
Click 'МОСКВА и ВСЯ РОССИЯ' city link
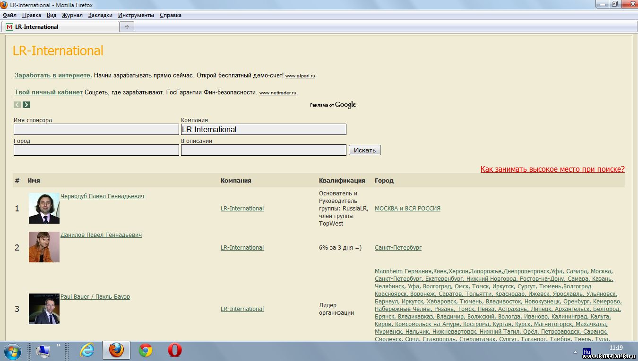point(407,209)
